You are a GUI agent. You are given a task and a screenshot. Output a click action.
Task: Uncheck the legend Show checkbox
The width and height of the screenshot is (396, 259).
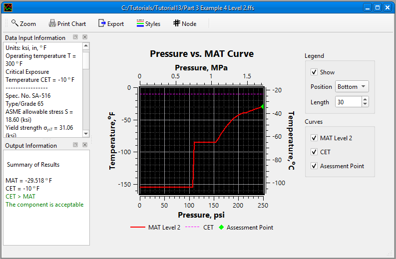click(314, 72)
